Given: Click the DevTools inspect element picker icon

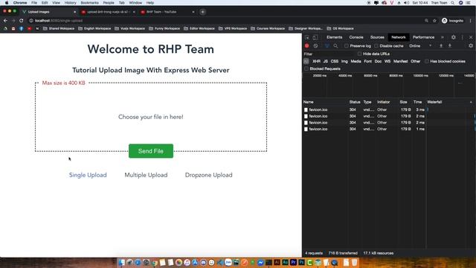Looking at the screenshot, I should coord(307,37).
